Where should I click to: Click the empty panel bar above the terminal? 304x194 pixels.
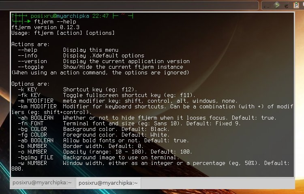point(129,5)
